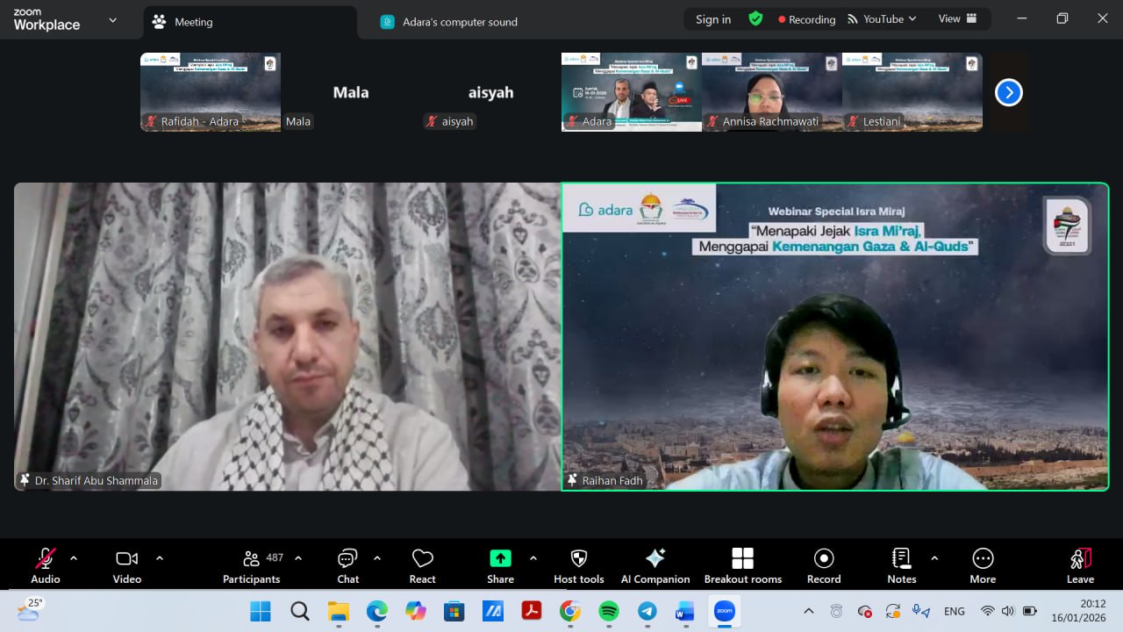Click Leave to exit the meeting

point(1080,565)
